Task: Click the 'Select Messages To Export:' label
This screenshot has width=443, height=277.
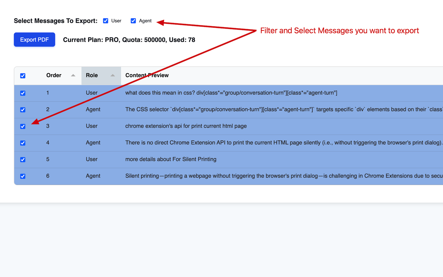Action: [x=56, y=21]
